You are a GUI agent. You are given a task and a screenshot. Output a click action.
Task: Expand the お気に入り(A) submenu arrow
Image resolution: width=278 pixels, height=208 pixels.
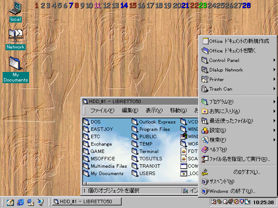[x=274, y=111]
